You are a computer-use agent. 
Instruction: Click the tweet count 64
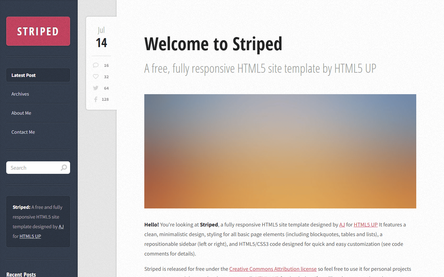click(x=106, y=88)
